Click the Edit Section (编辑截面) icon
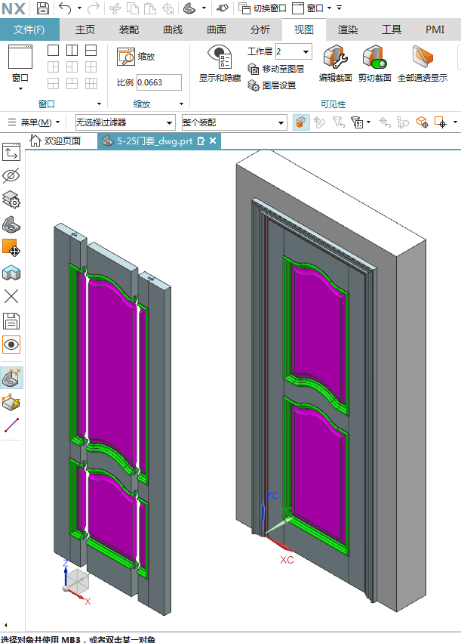Screen dimensions: 461x643 (335, 58)
